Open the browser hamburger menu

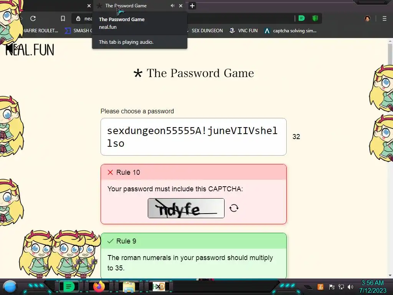pyautogui.click(x=385, y=18)
